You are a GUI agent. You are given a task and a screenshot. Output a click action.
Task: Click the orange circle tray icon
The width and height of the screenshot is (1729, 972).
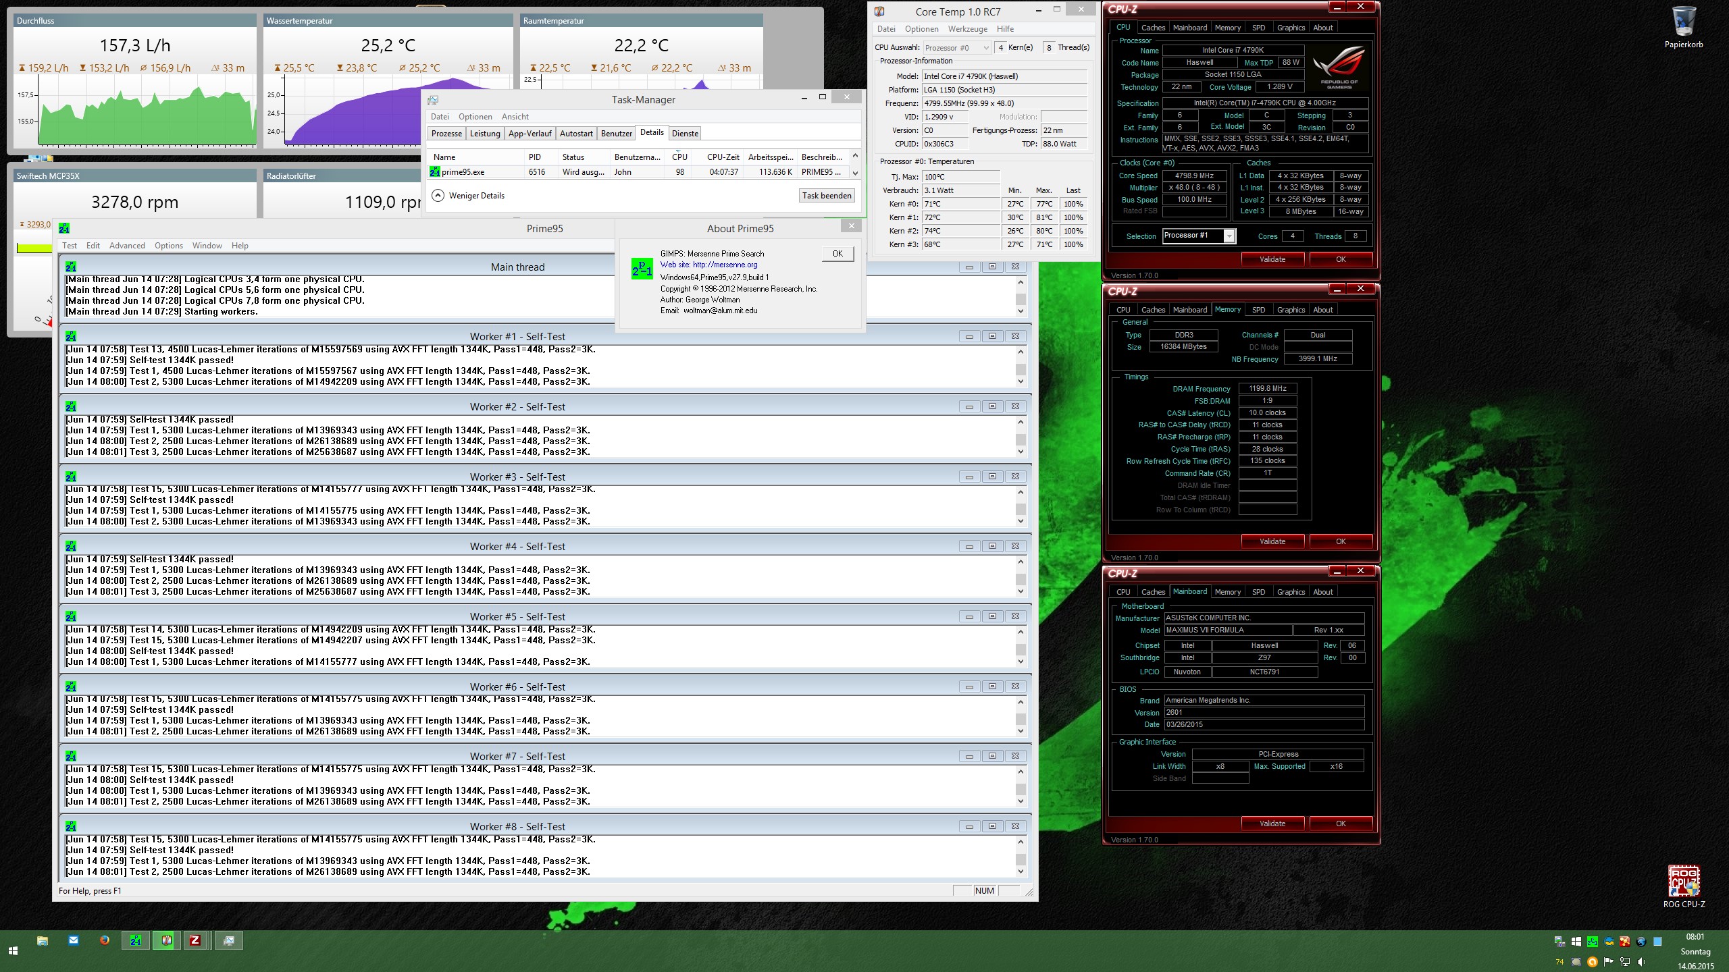click(x=1593, y=962)
